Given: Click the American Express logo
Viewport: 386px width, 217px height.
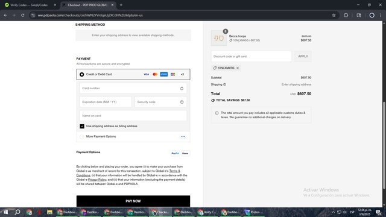Looking at the screenshot, I should point(164,74).
